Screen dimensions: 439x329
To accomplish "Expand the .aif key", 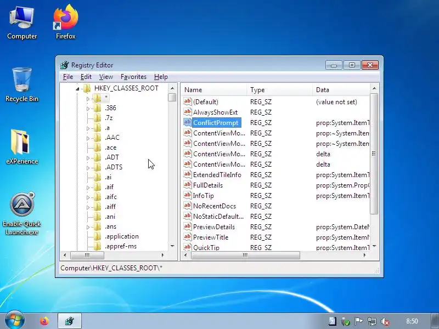I will point(88,188).
